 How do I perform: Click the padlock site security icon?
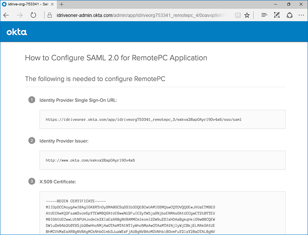point(49,15)
